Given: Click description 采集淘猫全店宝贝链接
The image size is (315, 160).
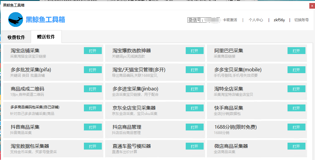Looking at the screenshot, I should click(x=28, y=56).
